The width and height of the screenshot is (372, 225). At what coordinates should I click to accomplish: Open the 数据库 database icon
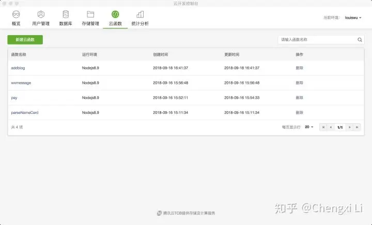pyautogui.click(x=66, y=14)
